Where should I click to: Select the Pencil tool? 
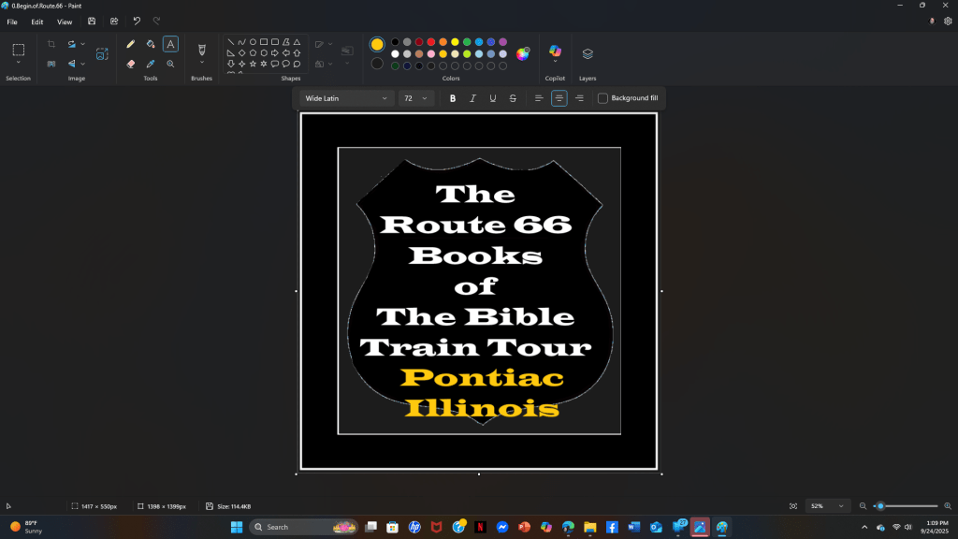click(130, 44)
